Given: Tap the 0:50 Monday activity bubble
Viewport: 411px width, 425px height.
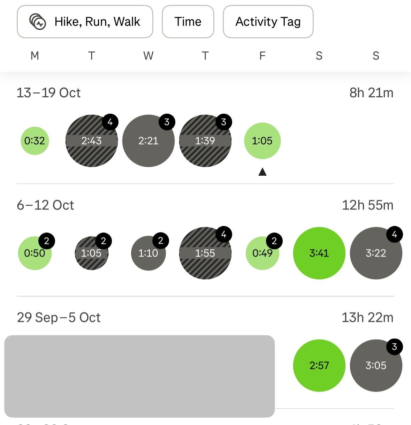Looking at the screenshot, I should point(35,253).
